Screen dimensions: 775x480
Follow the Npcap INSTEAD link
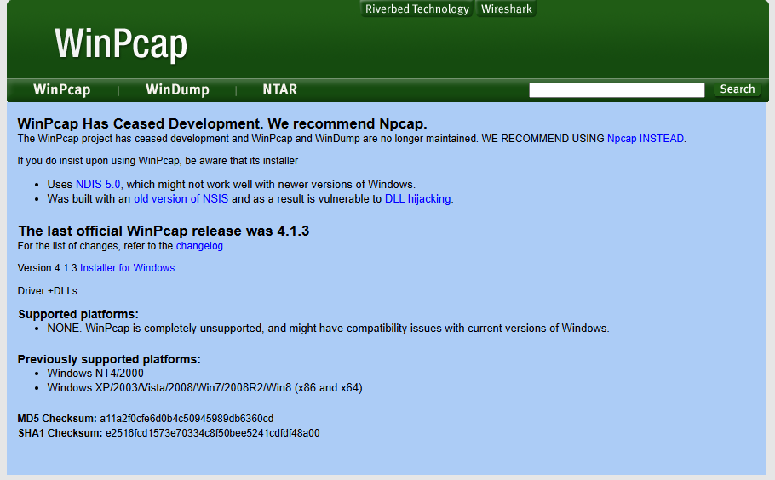coord(645,139)
